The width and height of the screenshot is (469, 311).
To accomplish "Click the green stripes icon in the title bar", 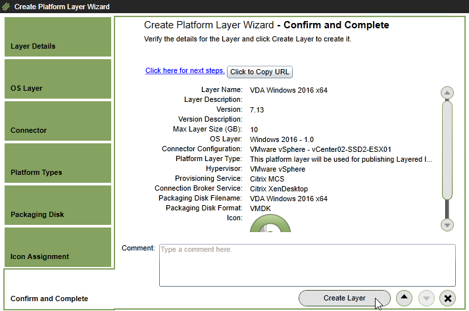I will 6,7.
